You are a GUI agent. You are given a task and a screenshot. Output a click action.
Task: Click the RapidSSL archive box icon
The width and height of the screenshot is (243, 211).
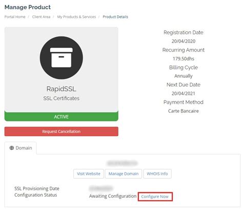62,58
